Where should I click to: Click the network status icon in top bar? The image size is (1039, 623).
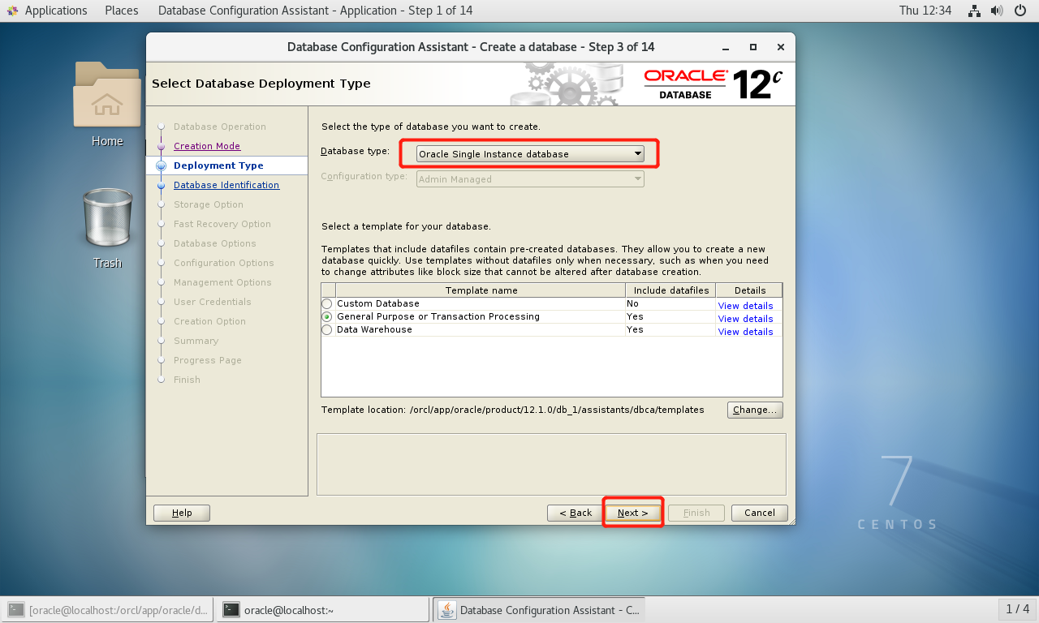(x=975, y=11)
